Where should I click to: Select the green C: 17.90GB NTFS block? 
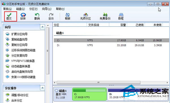coord(90,94)
